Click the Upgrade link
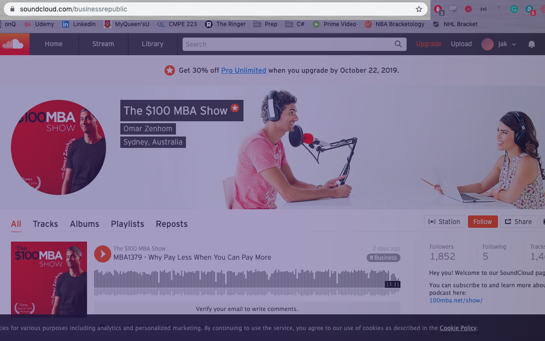 tap(428, 44)
